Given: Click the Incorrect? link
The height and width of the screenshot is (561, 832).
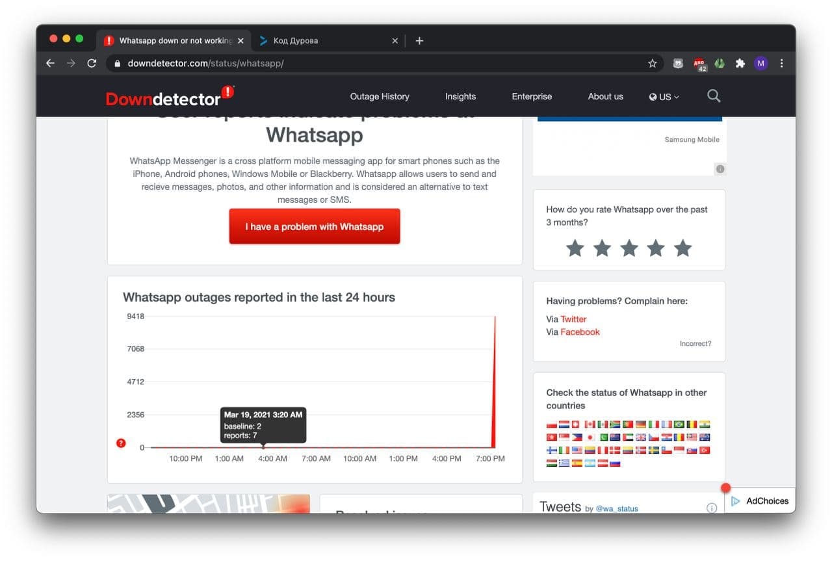Looking at the screenshot, I should click(x=695, y=343).
